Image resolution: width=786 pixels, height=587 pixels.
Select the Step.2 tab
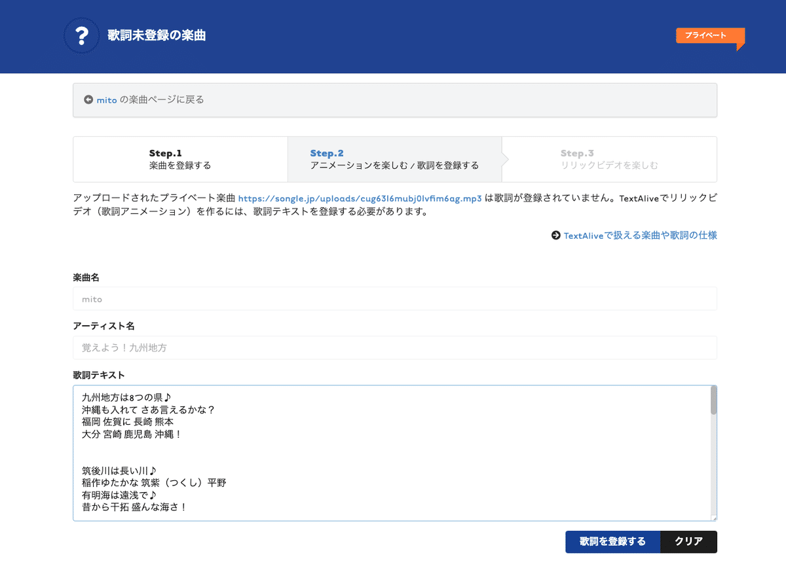click(x=394, y=158)
